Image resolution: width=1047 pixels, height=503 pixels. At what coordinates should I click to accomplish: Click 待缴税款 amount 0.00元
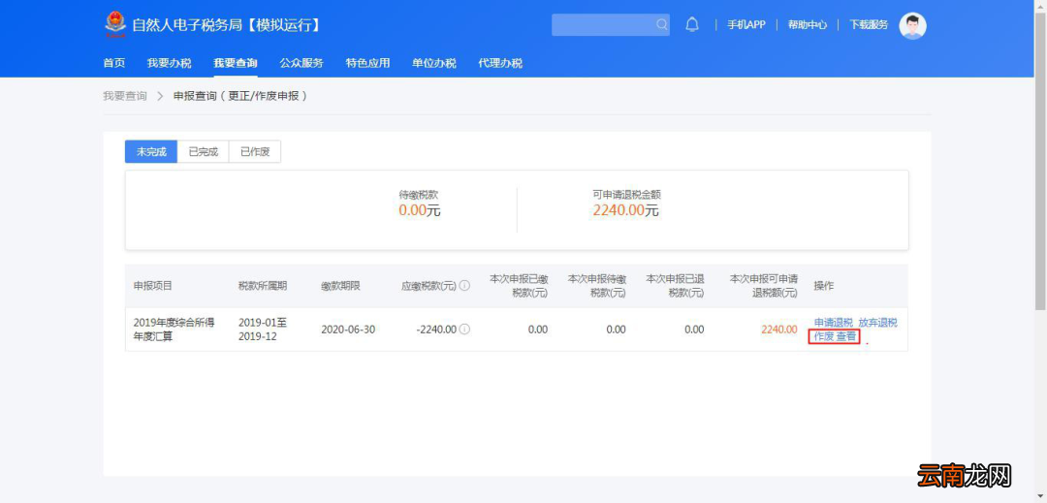[x=420, y=211]
